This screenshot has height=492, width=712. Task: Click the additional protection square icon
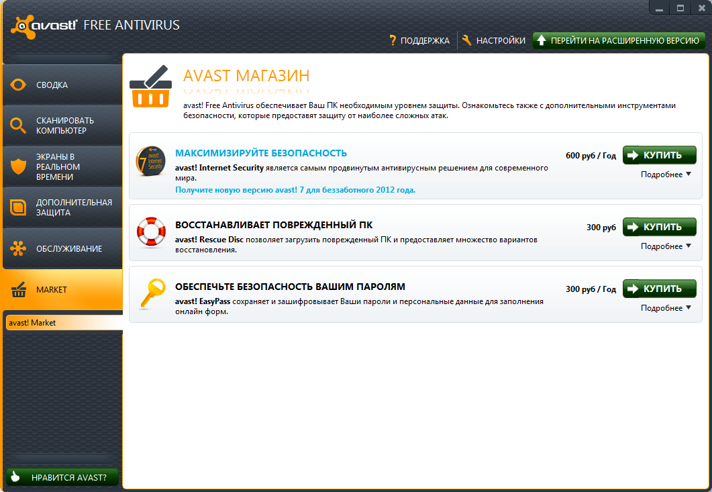pos(18,207)
